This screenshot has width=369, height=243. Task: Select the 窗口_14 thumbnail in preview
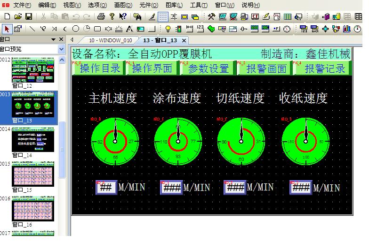(33, 139)
